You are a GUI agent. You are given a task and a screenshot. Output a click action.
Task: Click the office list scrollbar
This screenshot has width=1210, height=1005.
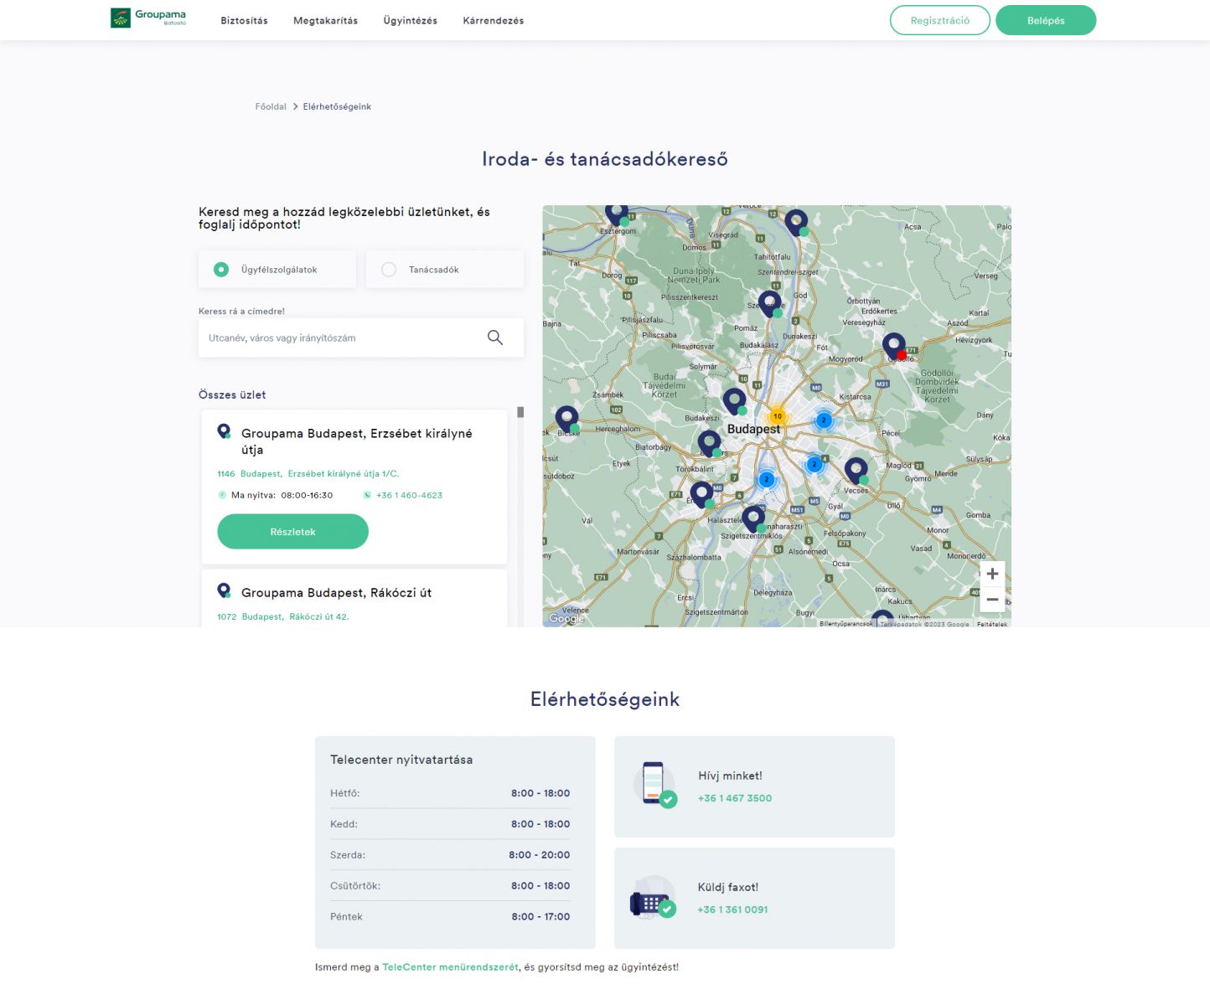[x=520, y=412]
